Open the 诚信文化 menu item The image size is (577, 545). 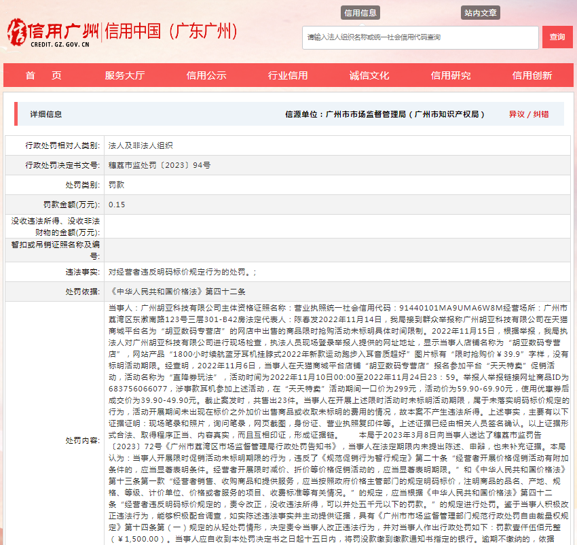369,75
